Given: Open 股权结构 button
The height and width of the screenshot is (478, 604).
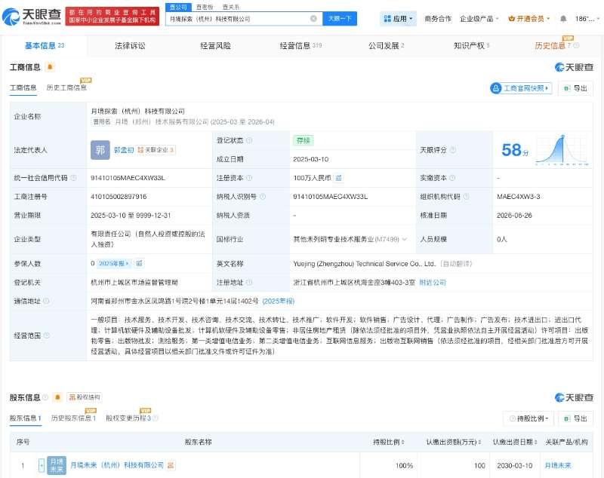Looking at the screenshot, I should click(x=85, y=397).
